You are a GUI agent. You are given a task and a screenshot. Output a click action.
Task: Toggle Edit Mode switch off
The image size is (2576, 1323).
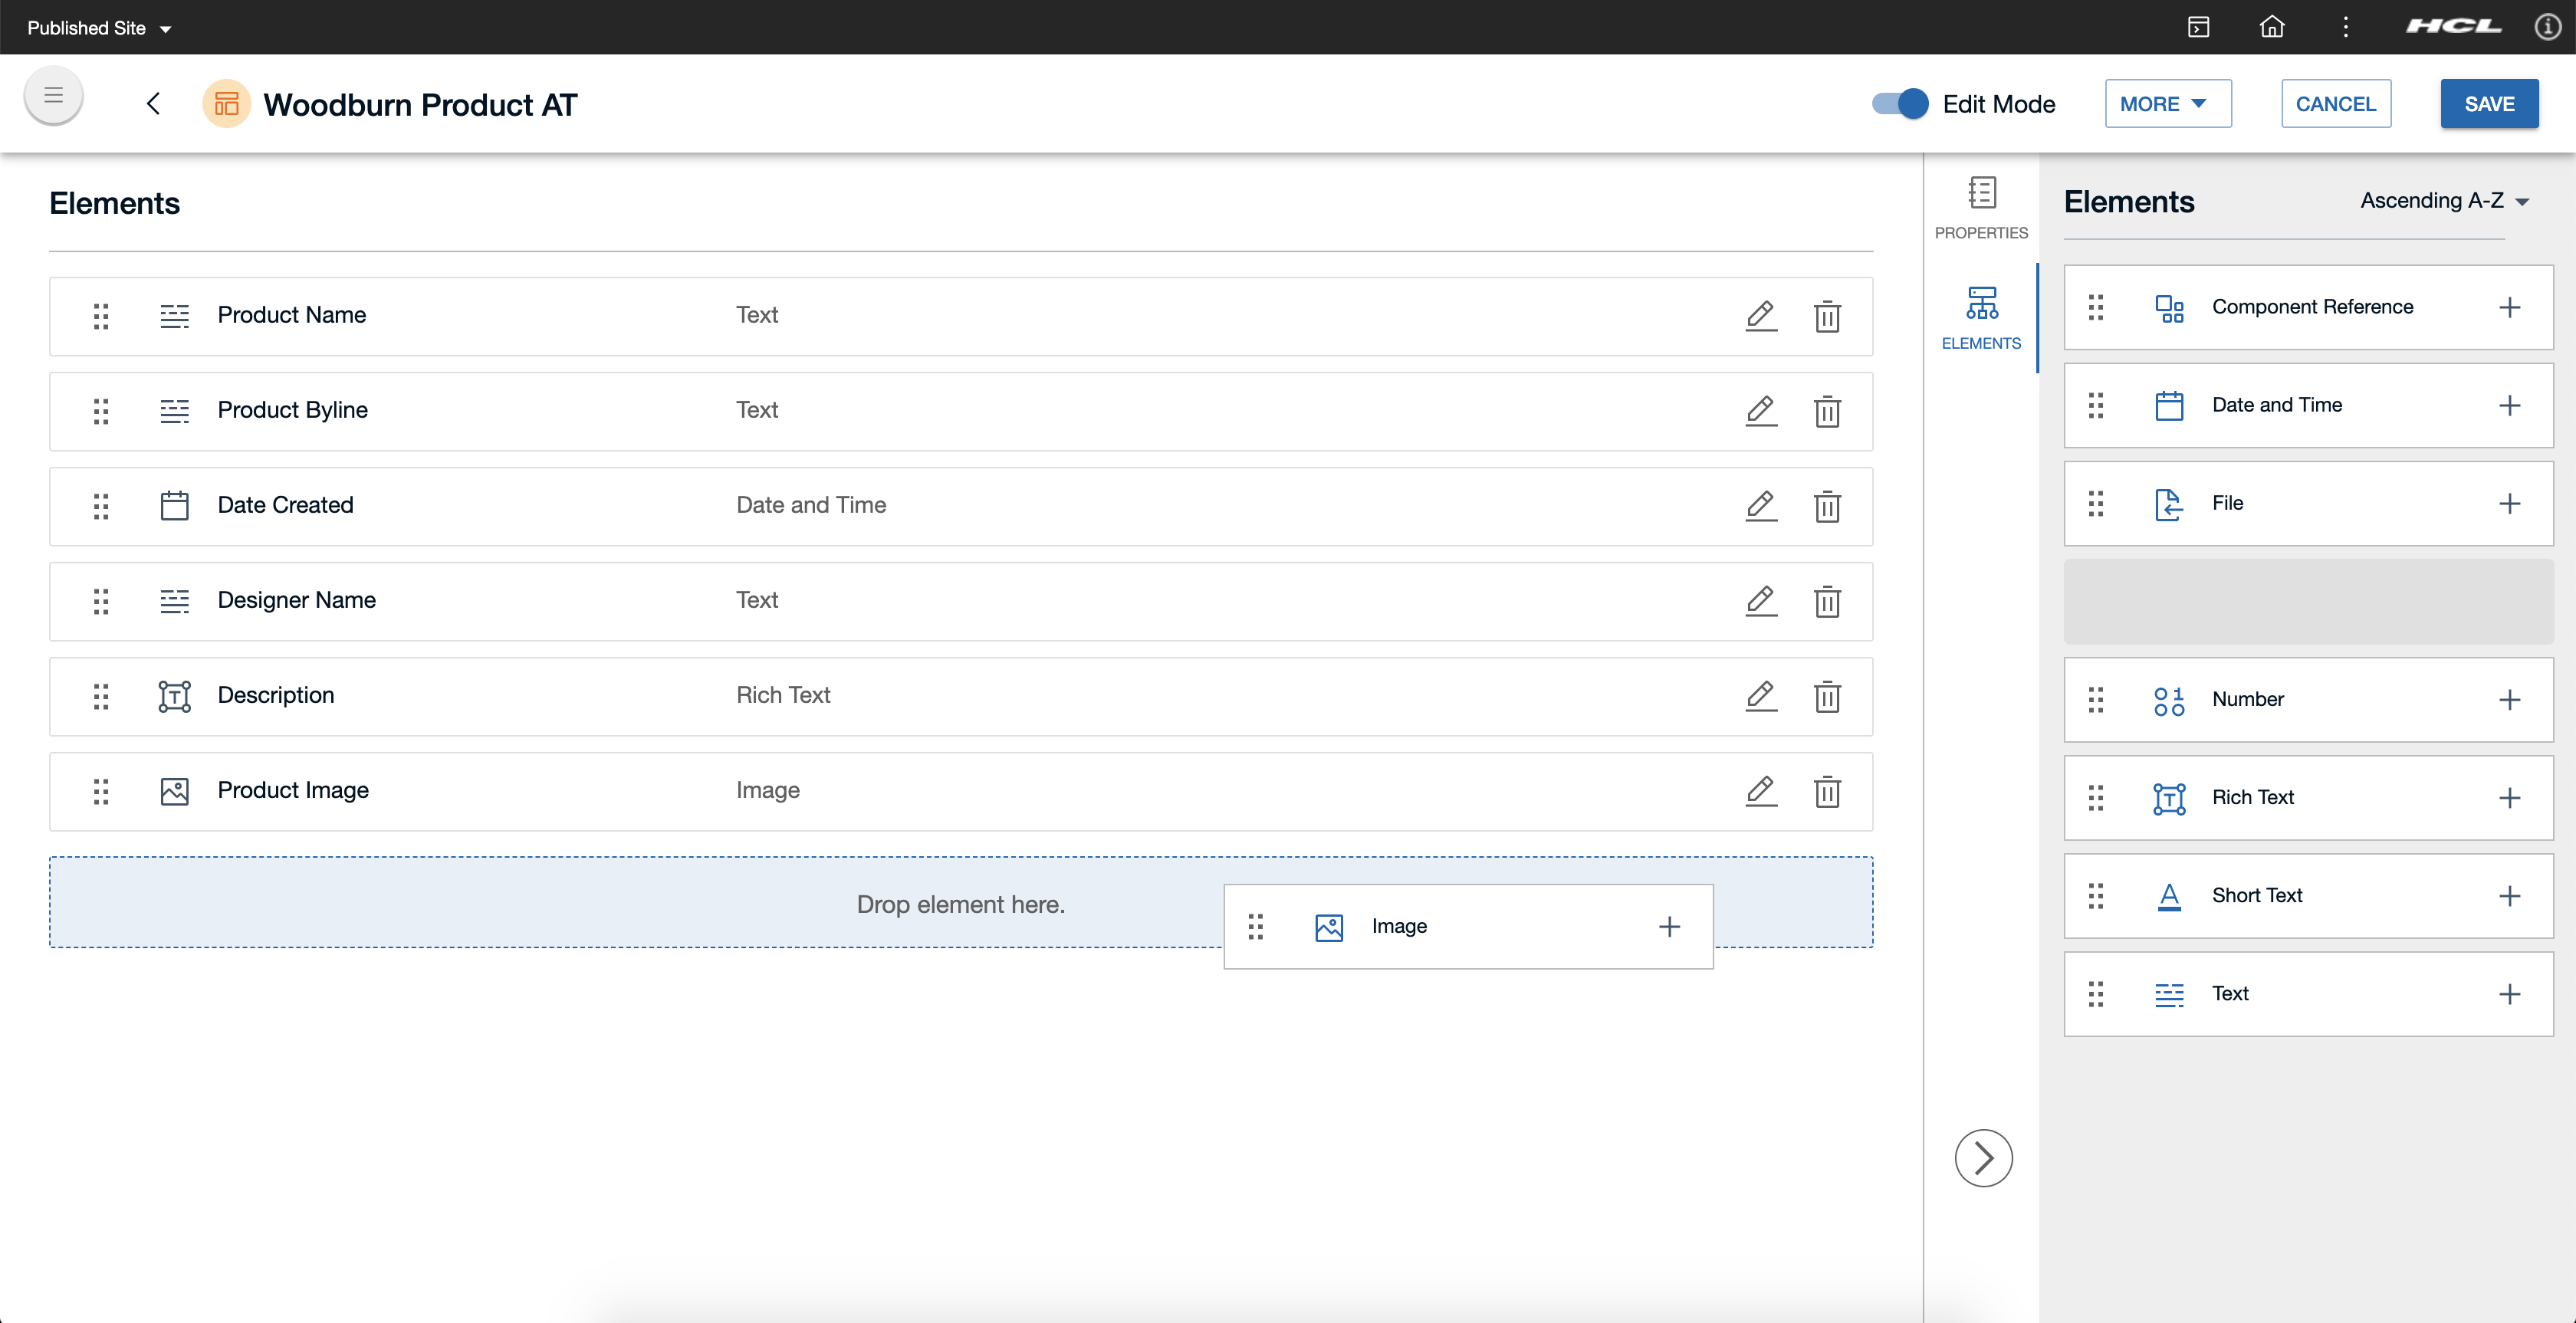(x=1900, y=104)
